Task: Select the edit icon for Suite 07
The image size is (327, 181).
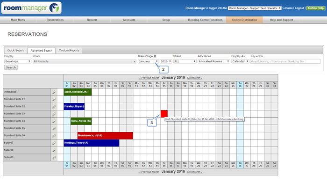Action: [54, 143]
